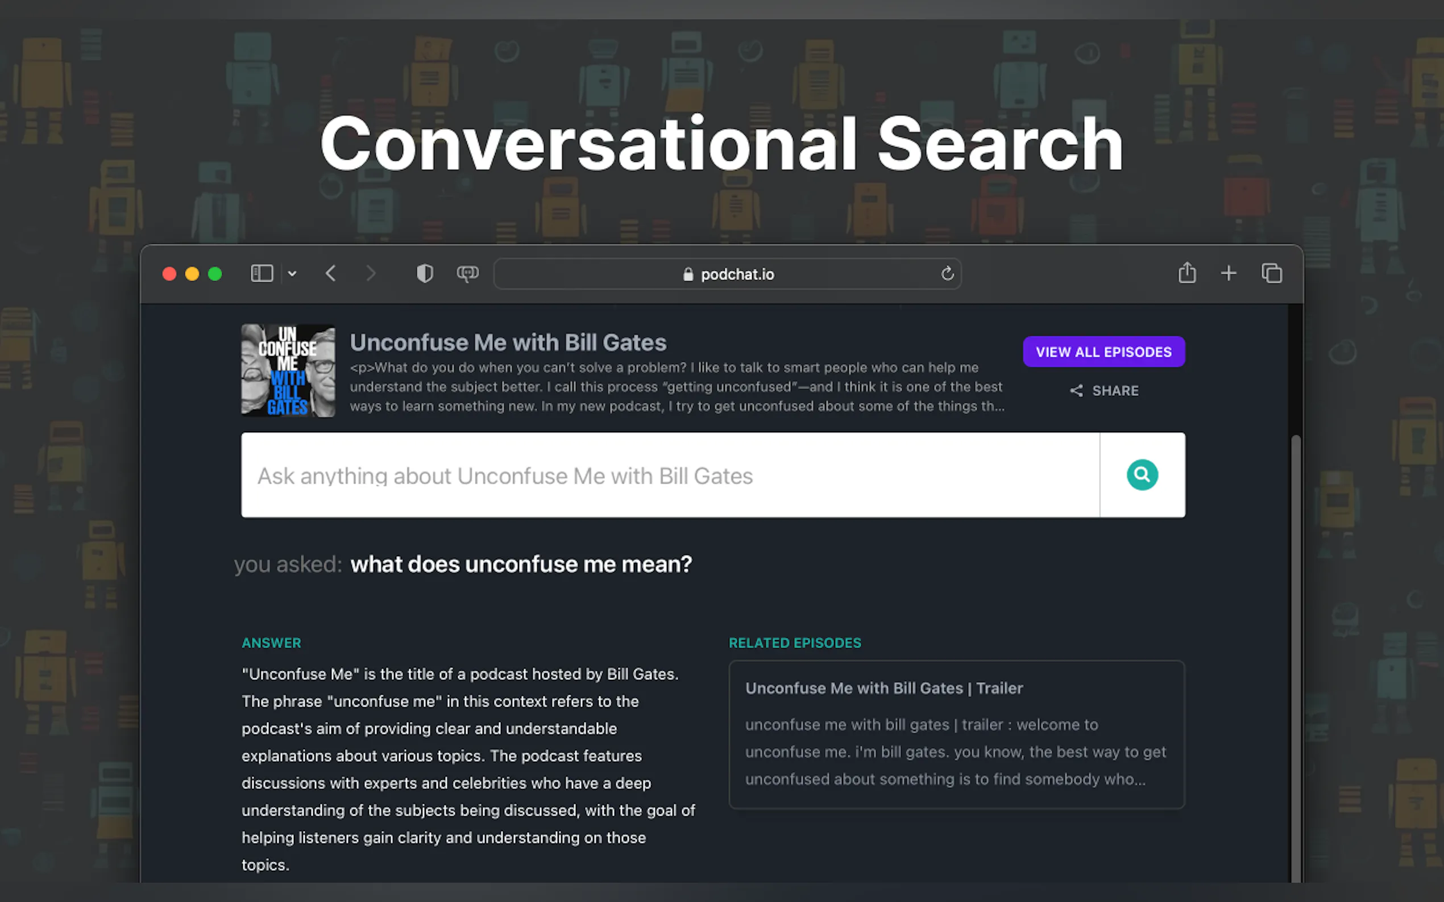Open the Unconfuse Me podcast cover thumbnail

point(288,370)
